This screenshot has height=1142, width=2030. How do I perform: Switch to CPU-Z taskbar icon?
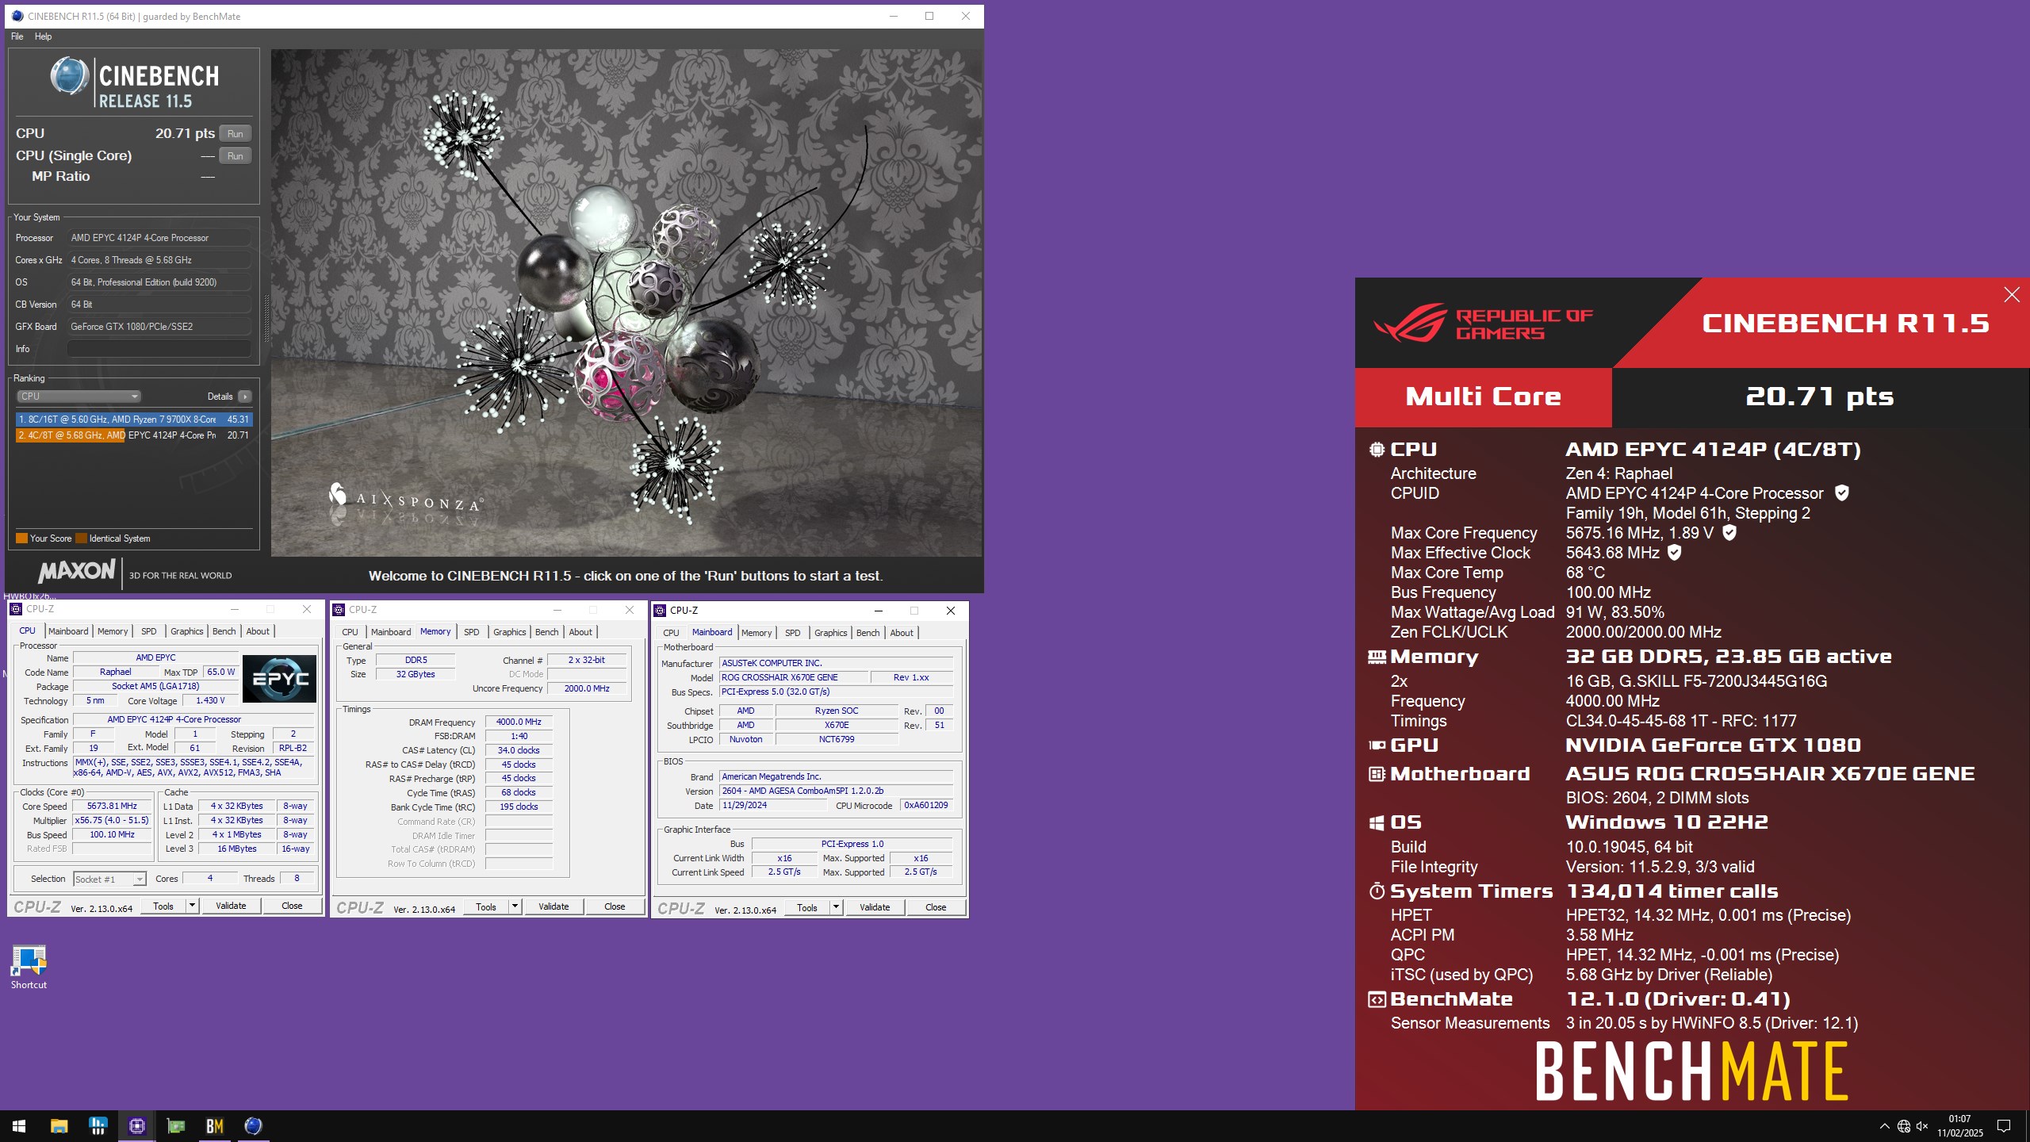click(x=136, y=1126)
